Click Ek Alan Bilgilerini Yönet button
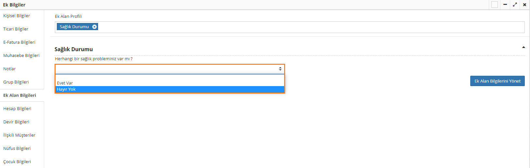The height and width of the screenshot is (168, 530). pos(497,81)
